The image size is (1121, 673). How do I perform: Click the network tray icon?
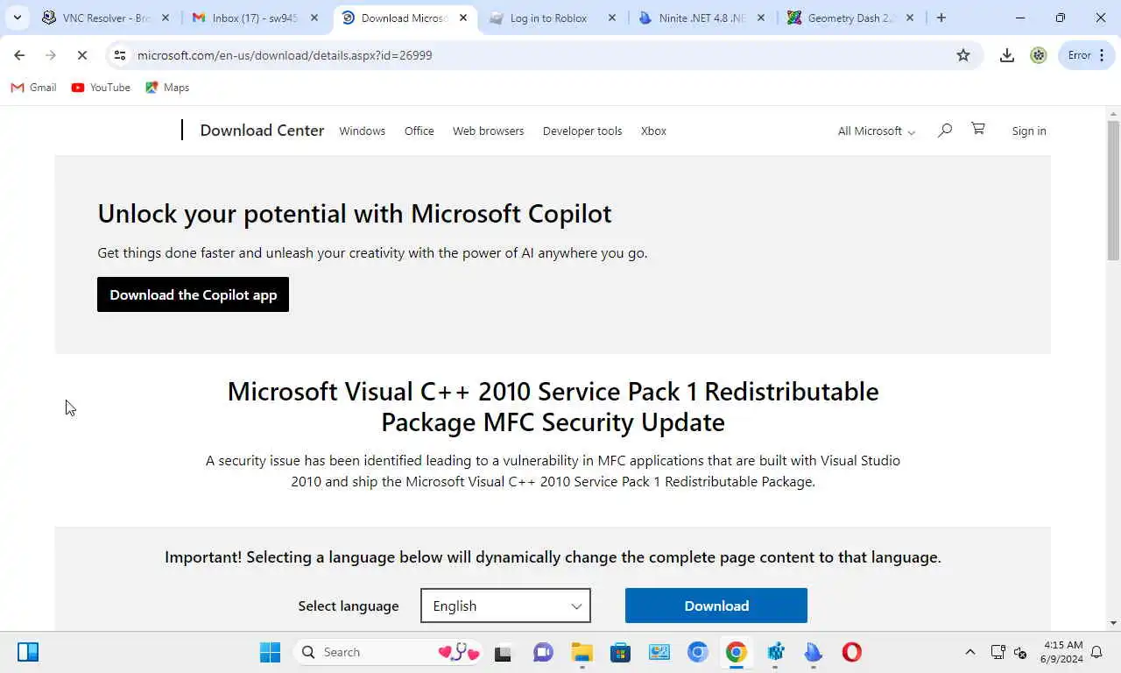click(x=998, y=652)
